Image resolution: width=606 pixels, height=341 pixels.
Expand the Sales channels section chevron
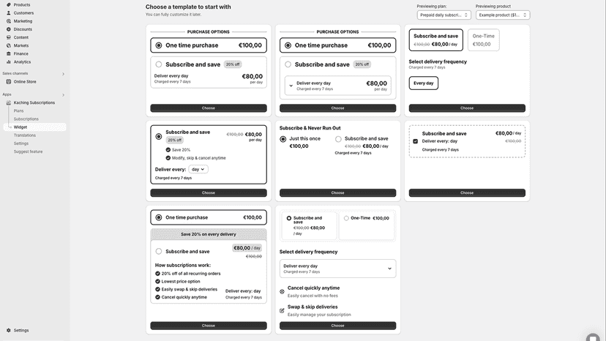(63, 73)
